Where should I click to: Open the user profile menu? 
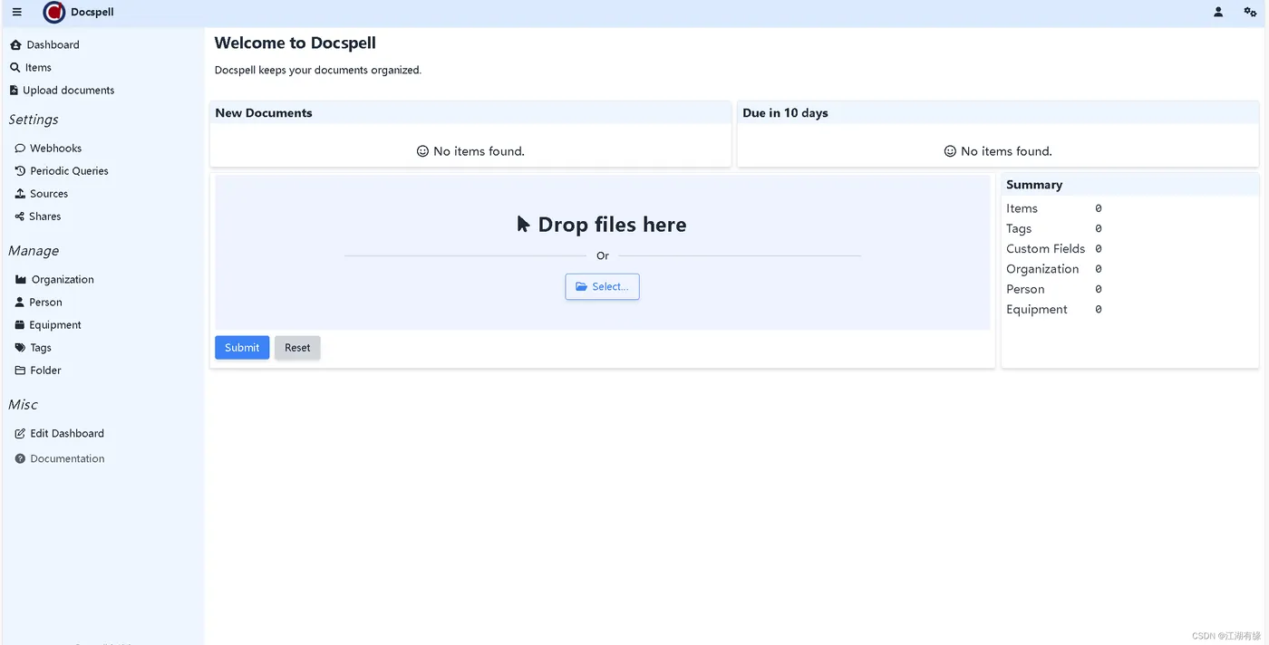(1218, 13)
